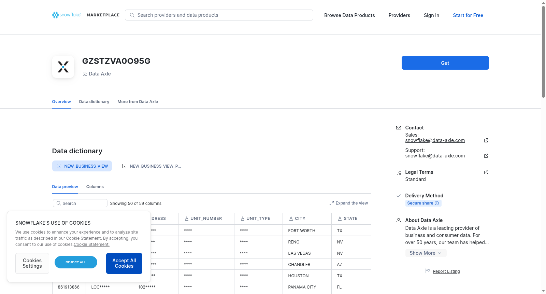Click the CITY column type icon
The height and width of the screenshot is (294, 546).
click(x=291, y=219)
